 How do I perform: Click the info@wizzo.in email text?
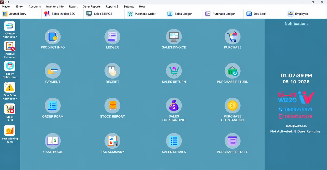tap(296, 126)
